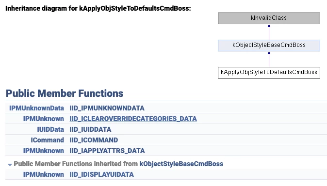Image resolution: width=327 pixels, height=186 pixels.
Task: Open the kObjectStyleBaseCmdBoss diagram node
Action: [x=269, y=46]
